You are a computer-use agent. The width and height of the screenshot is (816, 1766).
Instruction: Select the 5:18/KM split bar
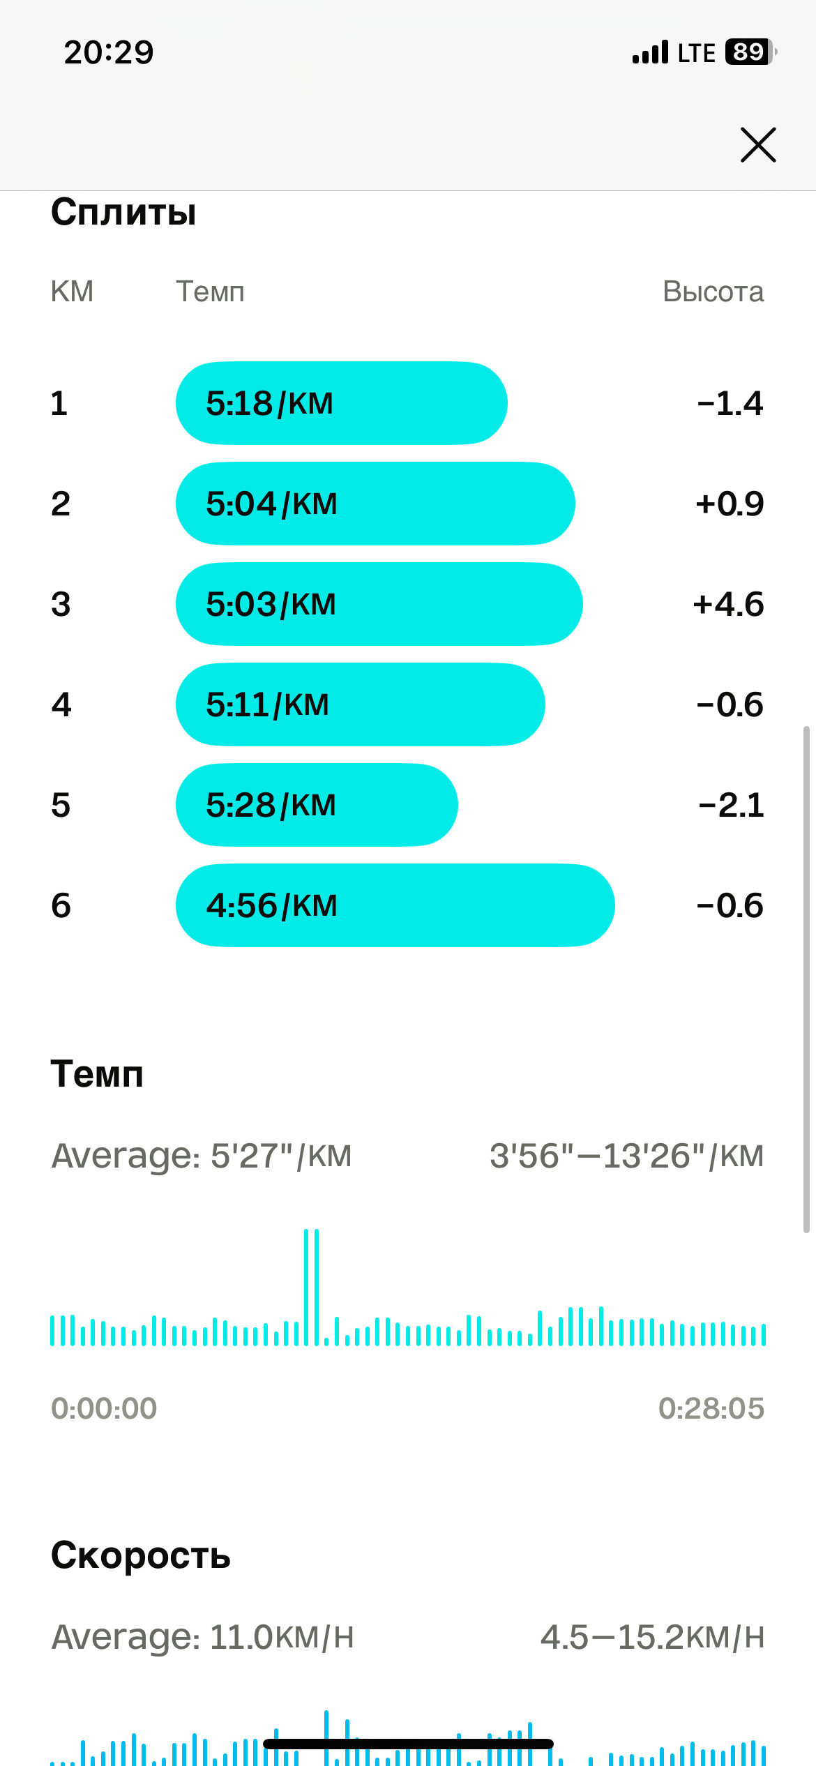pos(342,403)
